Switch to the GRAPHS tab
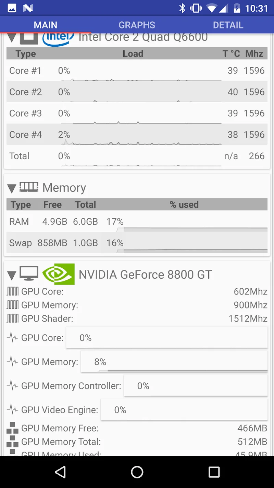The width and height of the screenshot is (274, 488). pos(137,24)
